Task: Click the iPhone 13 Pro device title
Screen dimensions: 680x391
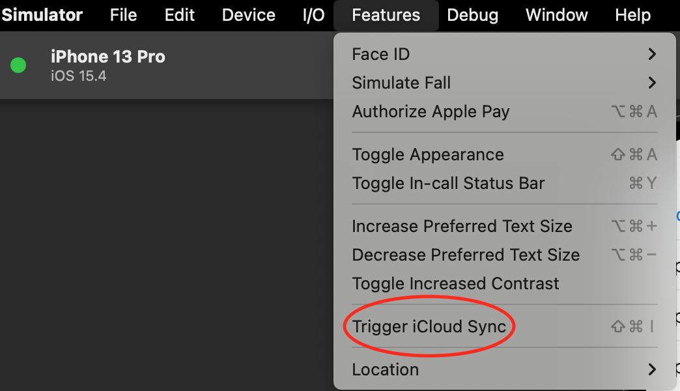Action: click(108, 57)
